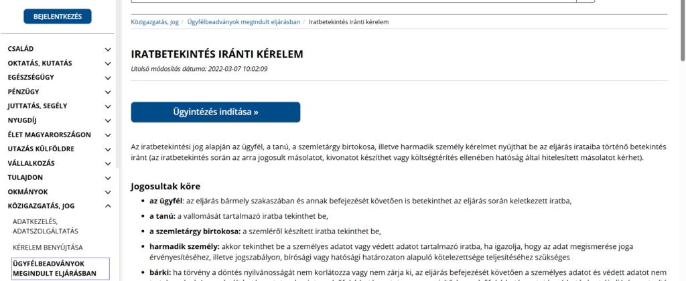Open ADATKEZELÉS, ADATSZOLGÁLTATÁS submenu item
686x281 pixels.
(46, 226)
